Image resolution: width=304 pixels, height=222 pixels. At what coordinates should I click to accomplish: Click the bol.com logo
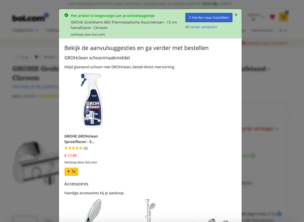29,18
